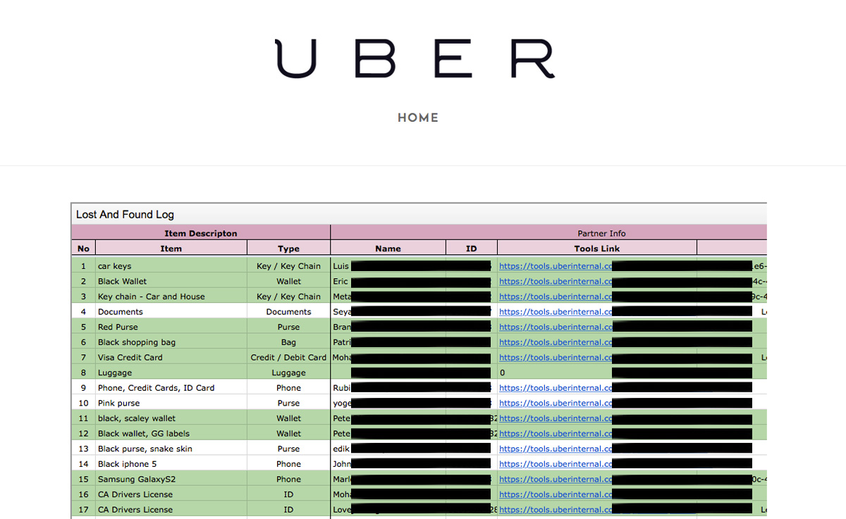Select the 'Black shopping bag' cell
Image resolution: width=846 pixels, height=519 pixels.
171,342
